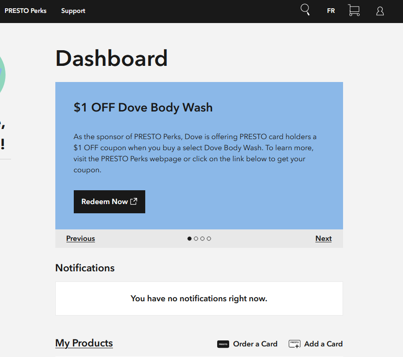The width and height of the screenshot is (403, 357).
Task: Click the Add a Card text
Action: tap(323, 344)
